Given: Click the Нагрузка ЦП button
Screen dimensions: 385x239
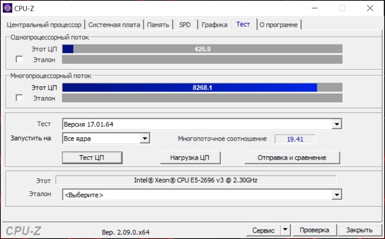Looking at the screenshot, I should [190, 158].
